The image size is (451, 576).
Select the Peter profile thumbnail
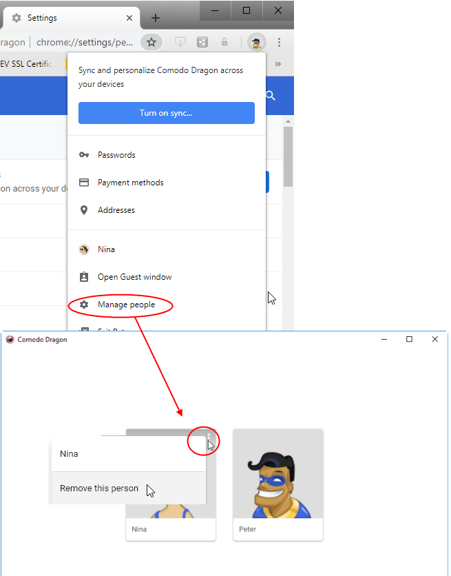coord(278,474)
